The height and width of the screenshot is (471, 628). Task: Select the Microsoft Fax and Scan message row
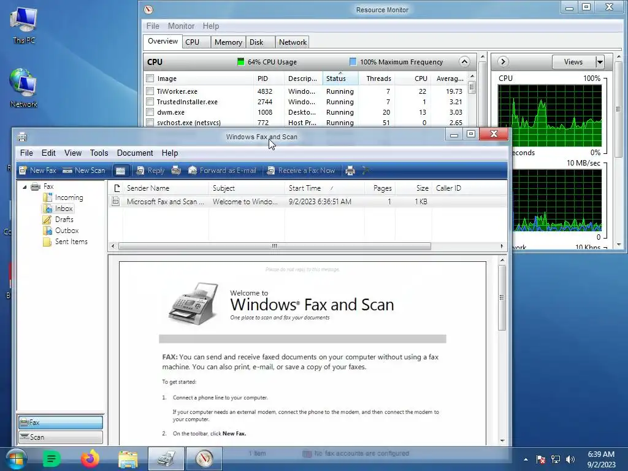click(x=307, y=201)
